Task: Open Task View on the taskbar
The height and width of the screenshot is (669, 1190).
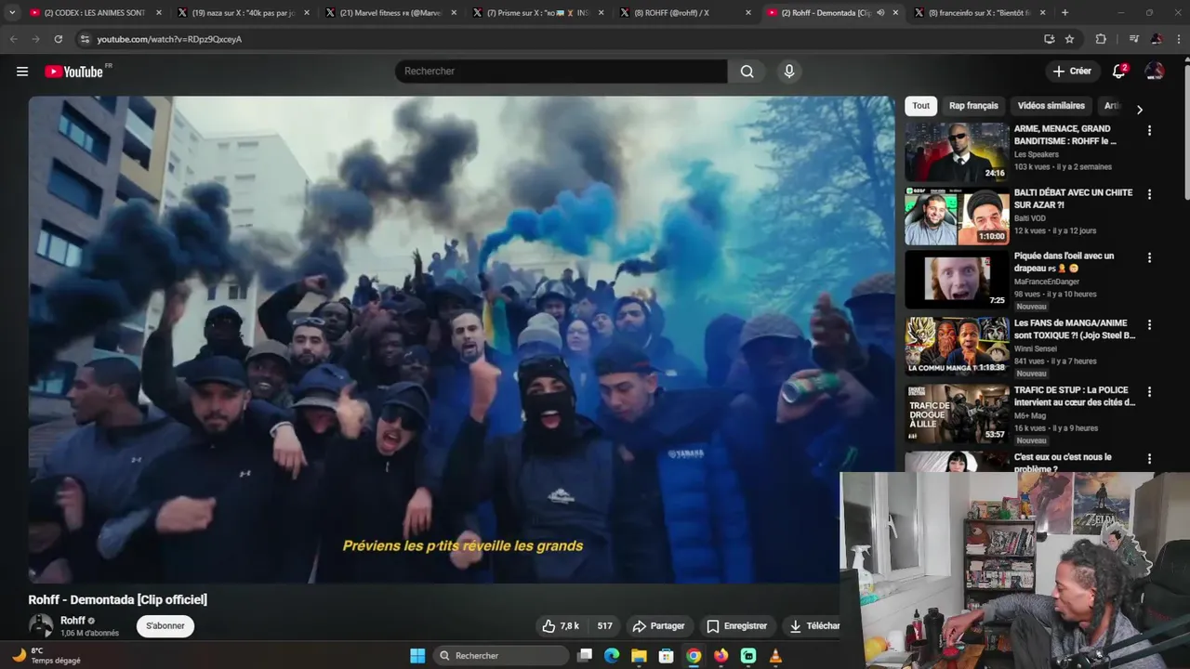Action: pyautogui.click(x=585, y=655)
